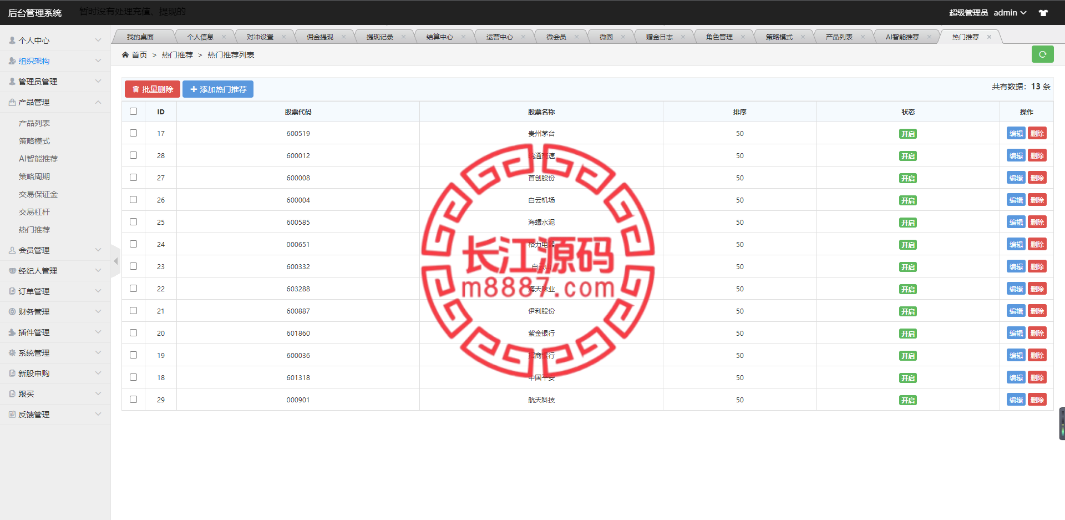Image resolution: width=1065 pixels, height=520 pixels.
Task: Click the 插件管理 sidebar icon
Action: pos(12,332)
